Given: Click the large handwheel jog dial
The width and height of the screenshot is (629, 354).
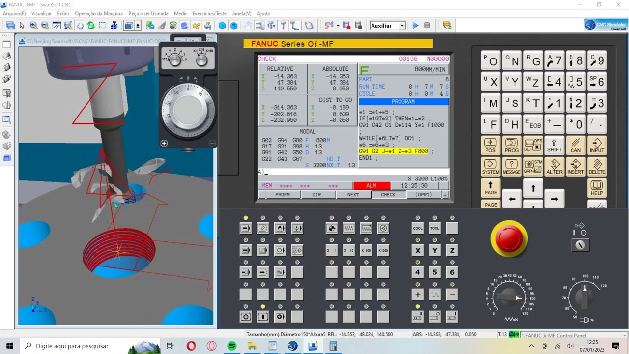Looking at the screenshot, I should [x=187, y=111].
